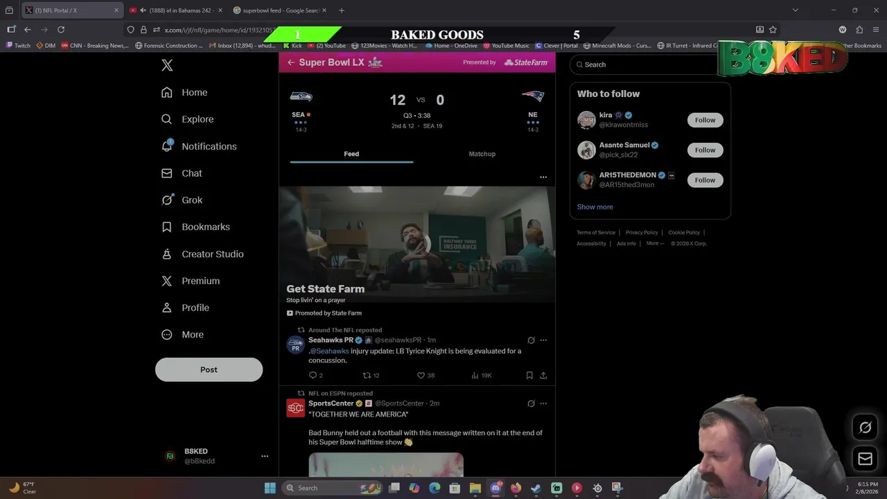Expand the footer More menu
The image size is (887, 499).
655,243
